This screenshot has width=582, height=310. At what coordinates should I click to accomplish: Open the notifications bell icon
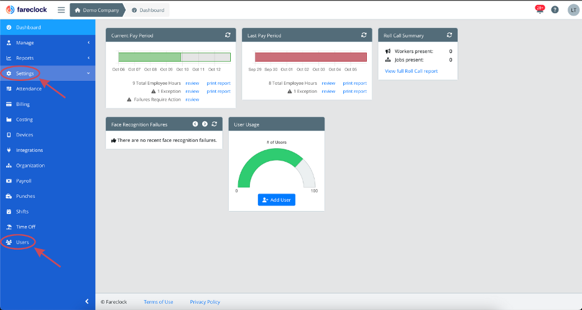(x=540, y=10)
